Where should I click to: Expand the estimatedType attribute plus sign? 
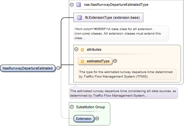point(115,61)
